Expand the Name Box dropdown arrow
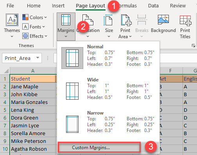197x155 pixels. pyautogui.click(x=38, y=58)
